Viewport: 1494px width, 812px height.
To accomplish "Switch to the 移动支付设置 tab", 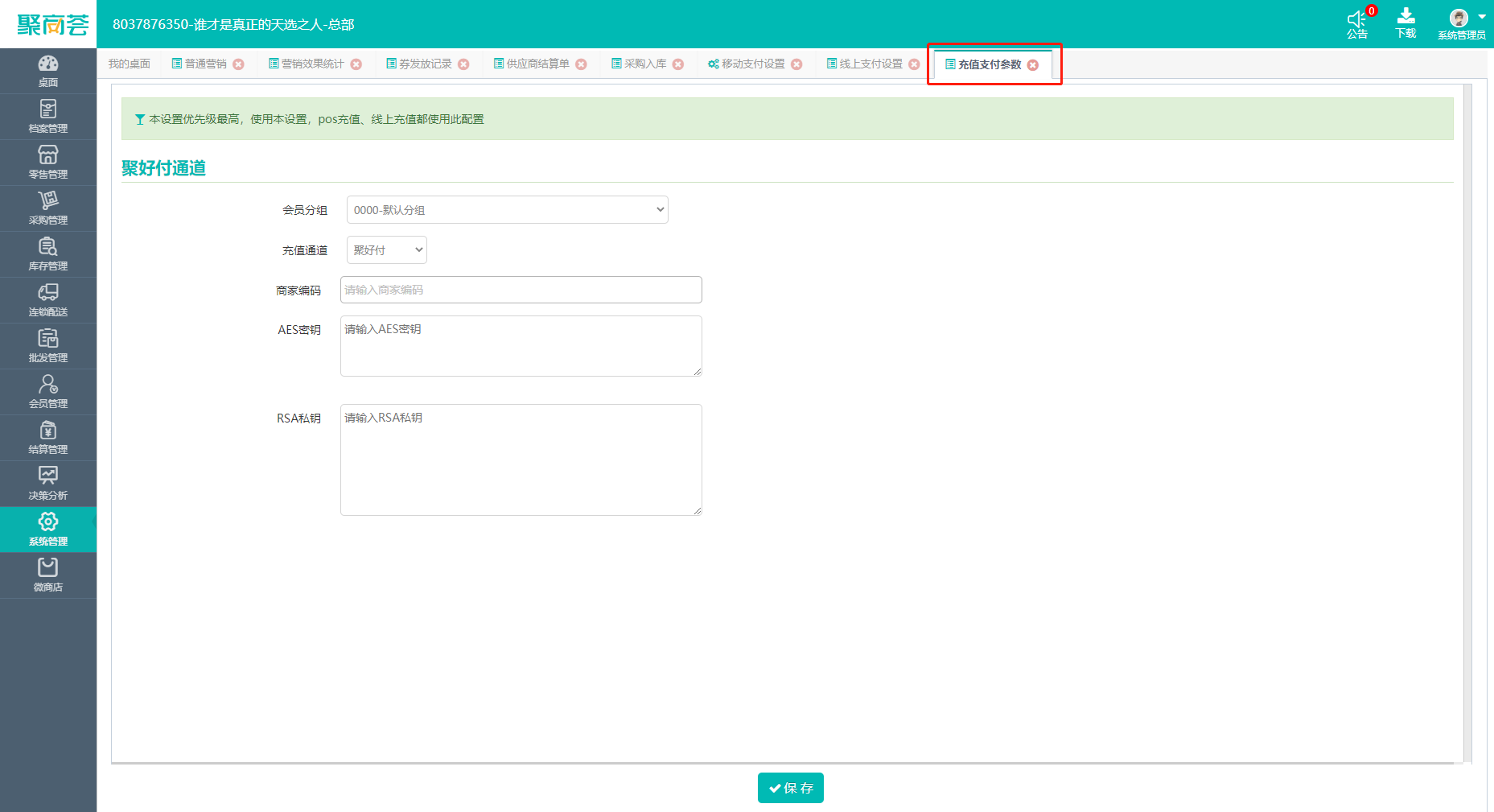I will pos(747,64).
